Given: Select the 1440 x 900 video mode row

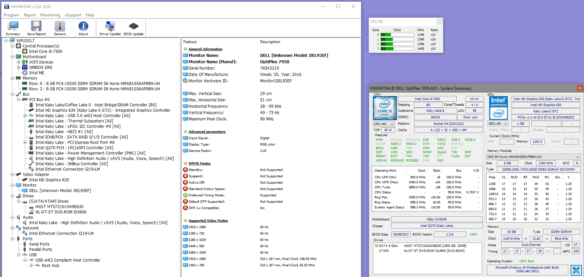Looking at the screenshot, I should click(x=271, y=246).
